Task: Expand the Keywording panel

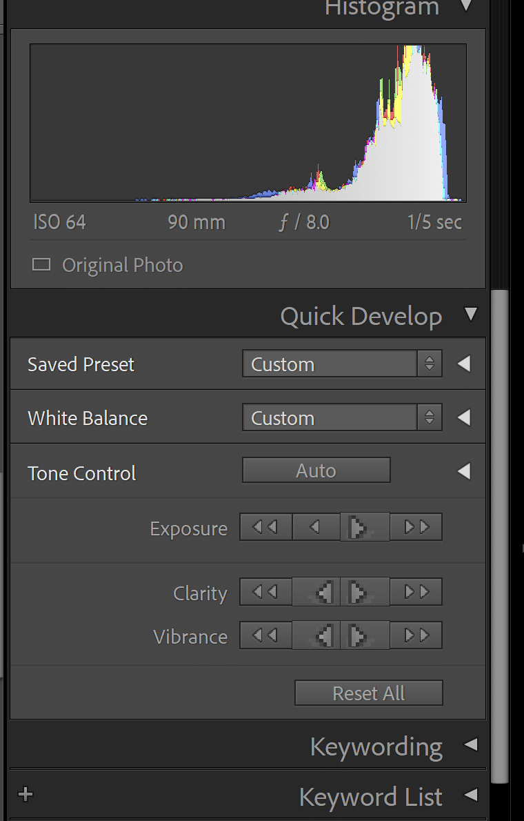Action: pos(471,744)
